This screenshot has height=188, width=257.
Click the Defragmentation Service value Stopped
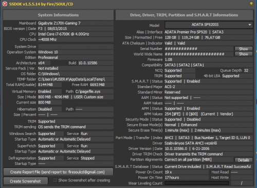[x=97, y=158]
